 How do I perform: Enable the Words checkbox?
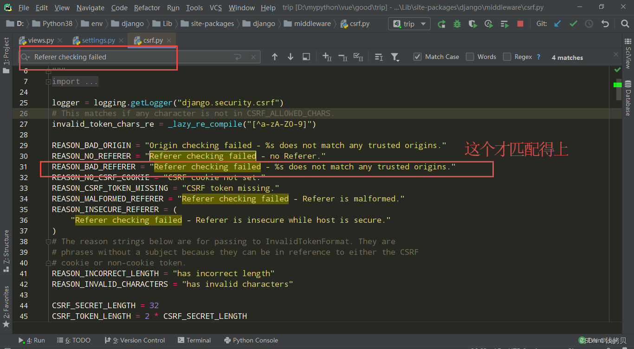pyautogui.click(x=470, y=57)
